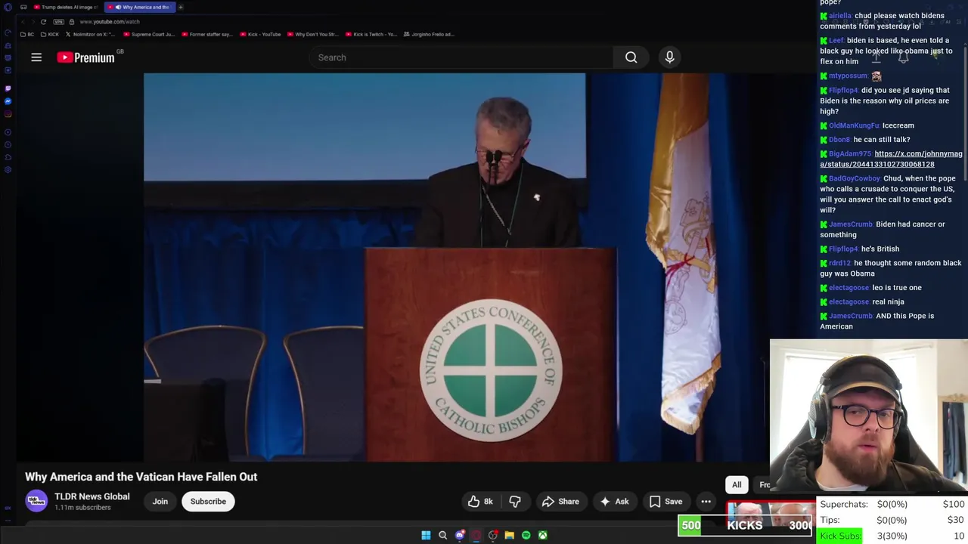Open Messenger in Opera sidebar
This screenshot has height=544, width=968.
point(8,101)
